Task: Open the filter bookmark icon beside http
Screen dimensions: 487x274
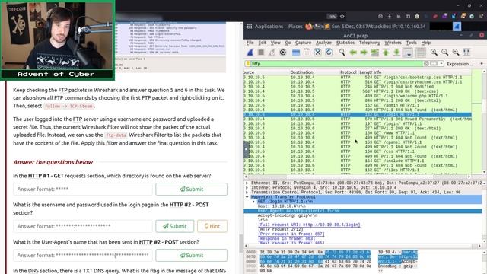Action: 247,64
